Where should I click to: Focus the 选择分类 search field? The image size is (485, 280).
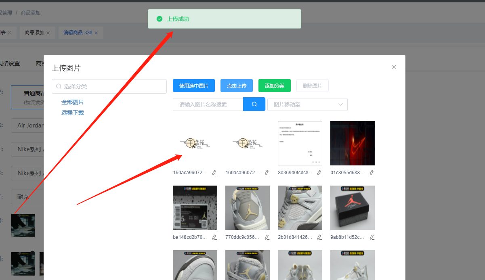(x=109, y=86)
